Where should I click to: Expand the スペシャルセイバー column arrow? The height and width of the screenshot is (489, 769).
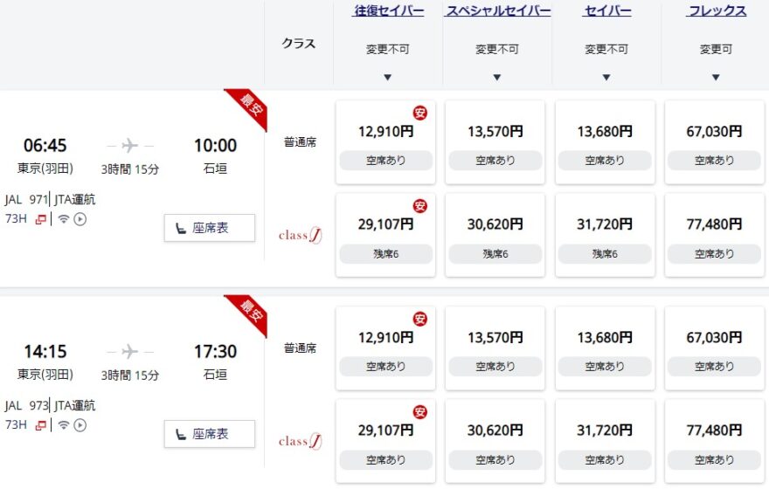pyautogui.click(x=497, y=77)
